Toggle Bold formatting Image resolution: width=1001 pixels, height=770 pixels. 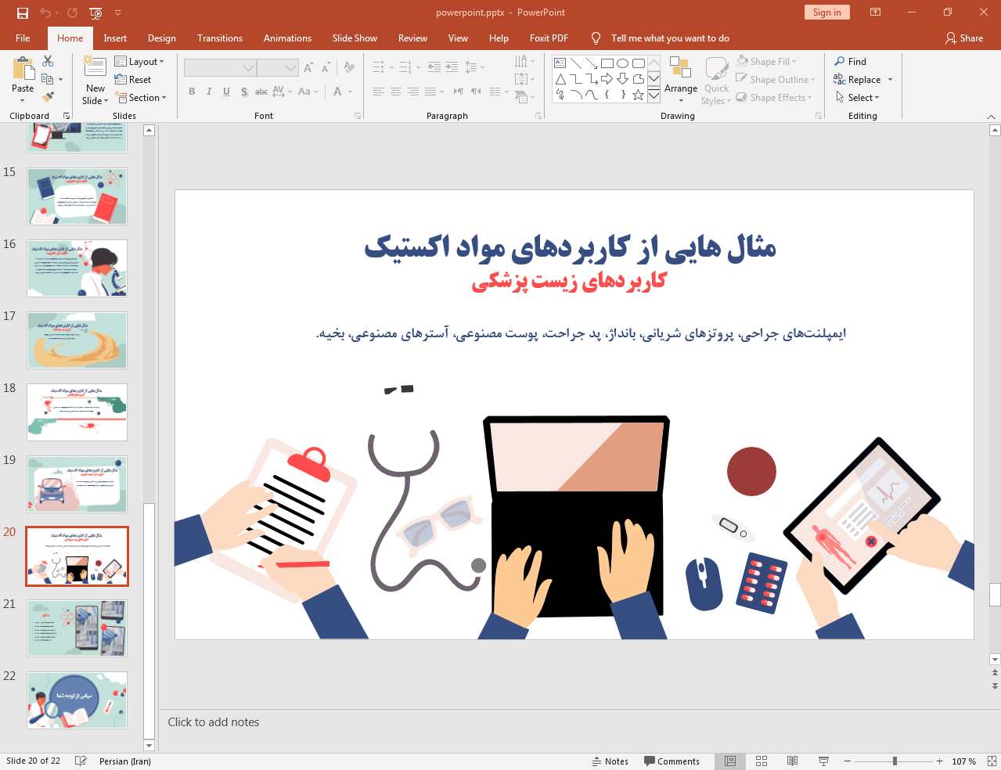click(x=192, y=92)
